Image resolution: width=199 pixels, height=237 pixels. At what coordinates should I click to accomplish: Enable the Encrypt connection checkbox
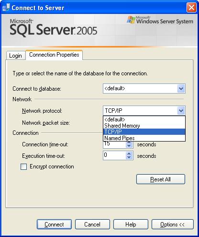23,166
